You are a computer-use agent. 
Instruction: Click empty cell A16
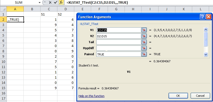tap(15, 93)
